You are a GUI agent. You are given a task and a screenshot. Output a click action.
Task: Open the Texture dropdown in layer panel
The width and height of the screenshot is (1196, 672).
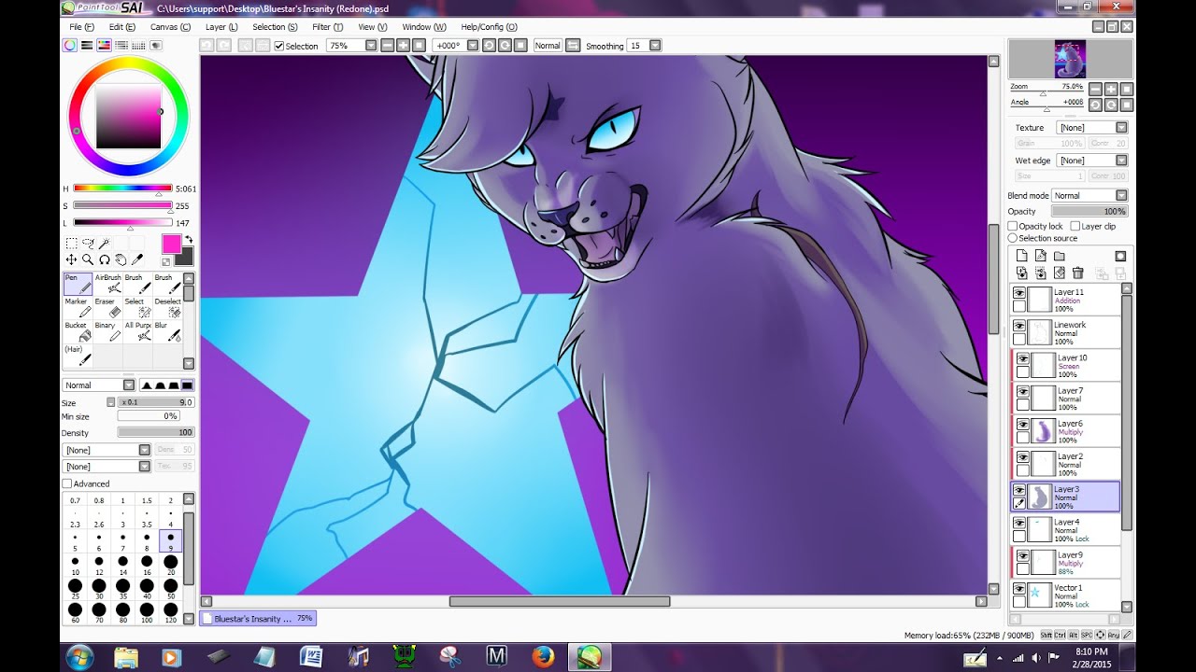[x=1121, y=127]
